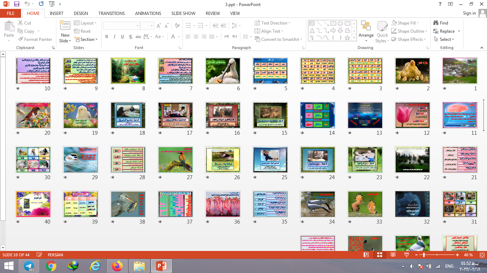Expand the Layout dropdown

pos(86,23)
